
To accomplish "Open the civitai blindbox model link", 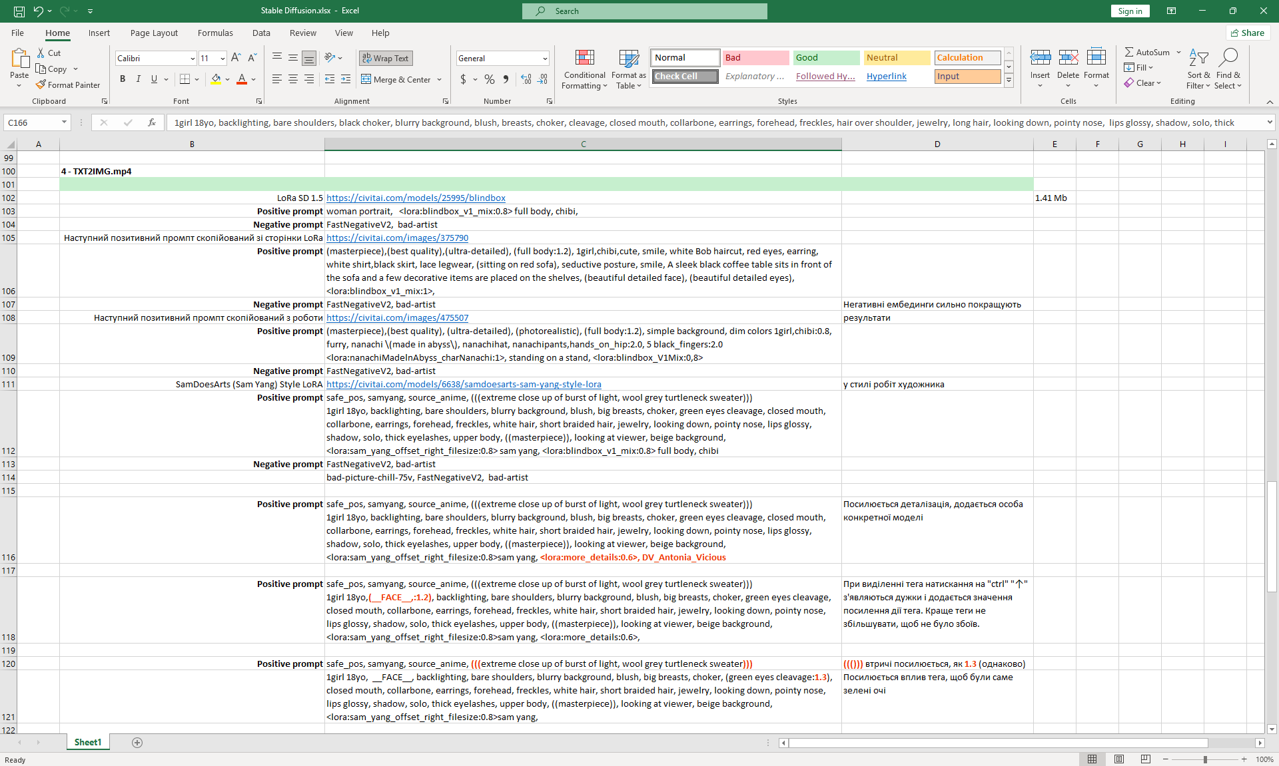I will [416, 198].
